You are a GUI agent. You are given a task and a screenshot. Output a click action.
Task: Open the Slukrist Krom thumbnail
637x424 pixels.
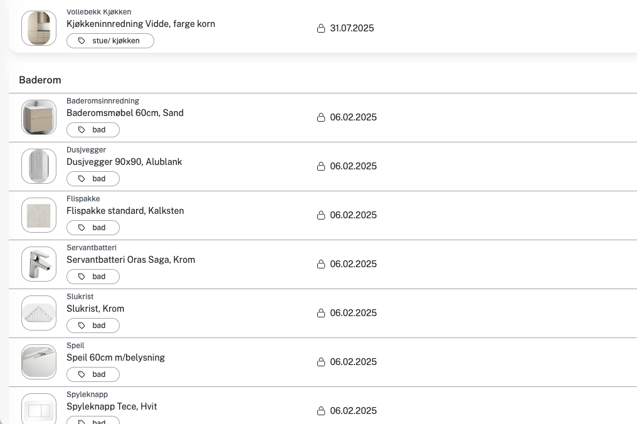pos(39,313)
